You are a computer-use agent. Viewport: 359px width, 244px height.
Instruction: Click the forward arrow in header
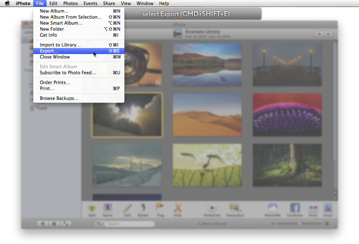pos(328,34)
